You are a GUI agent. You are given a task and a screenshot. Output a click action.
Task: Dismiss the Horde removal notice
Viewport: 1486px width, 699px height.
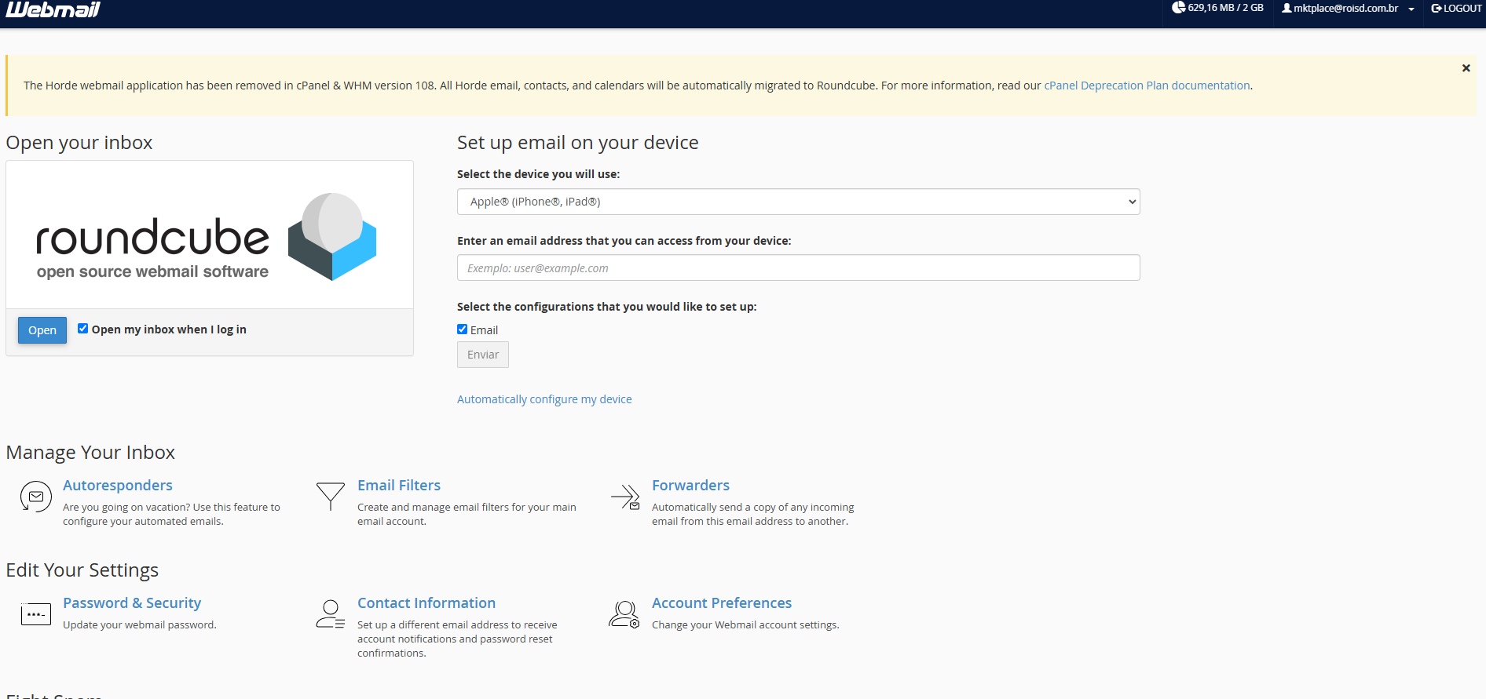pyautogui.click(x=1466, y=68)
